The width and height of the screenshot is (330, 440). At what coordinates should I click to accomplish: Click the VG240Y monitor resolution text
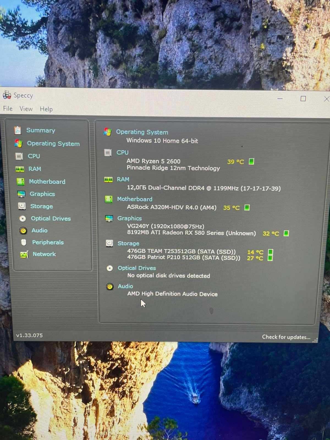coord(166,226)
